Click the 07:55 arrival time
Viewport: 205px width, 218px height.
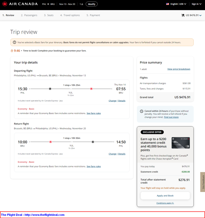(121, 89)
